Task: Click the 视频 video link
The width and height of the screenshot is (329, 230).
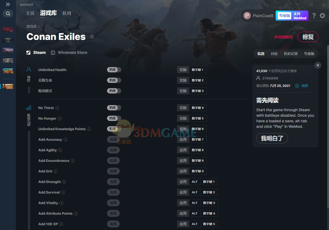Action: coord(302,86)
